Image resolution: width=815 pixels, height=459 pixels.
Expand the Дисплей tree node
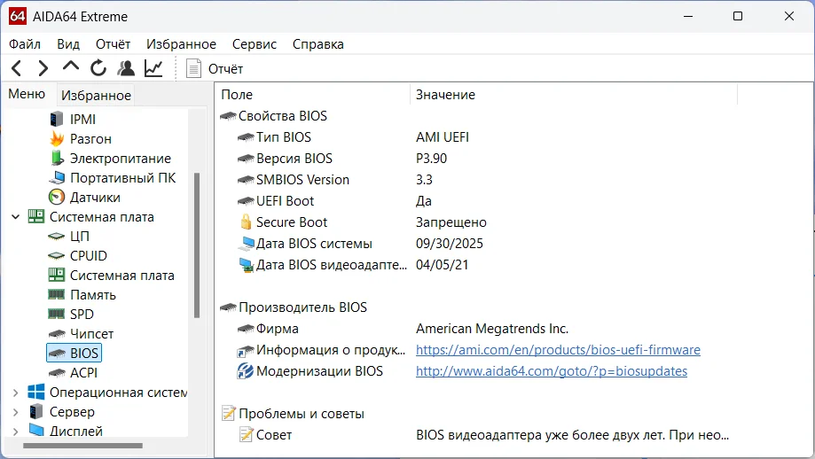15,432
